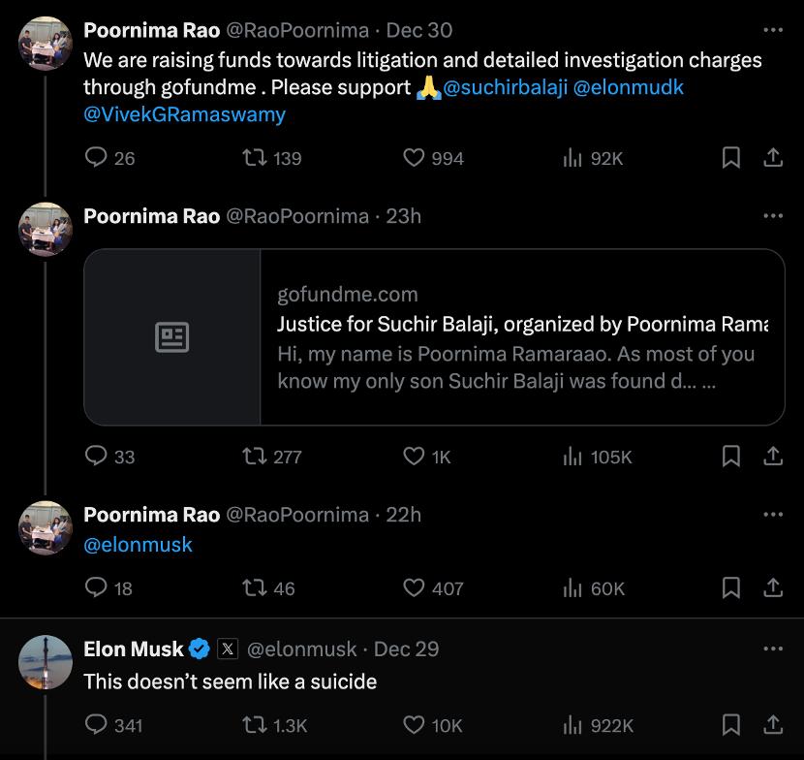Open more options on Elon Musk's tweet

coord(772,649)
